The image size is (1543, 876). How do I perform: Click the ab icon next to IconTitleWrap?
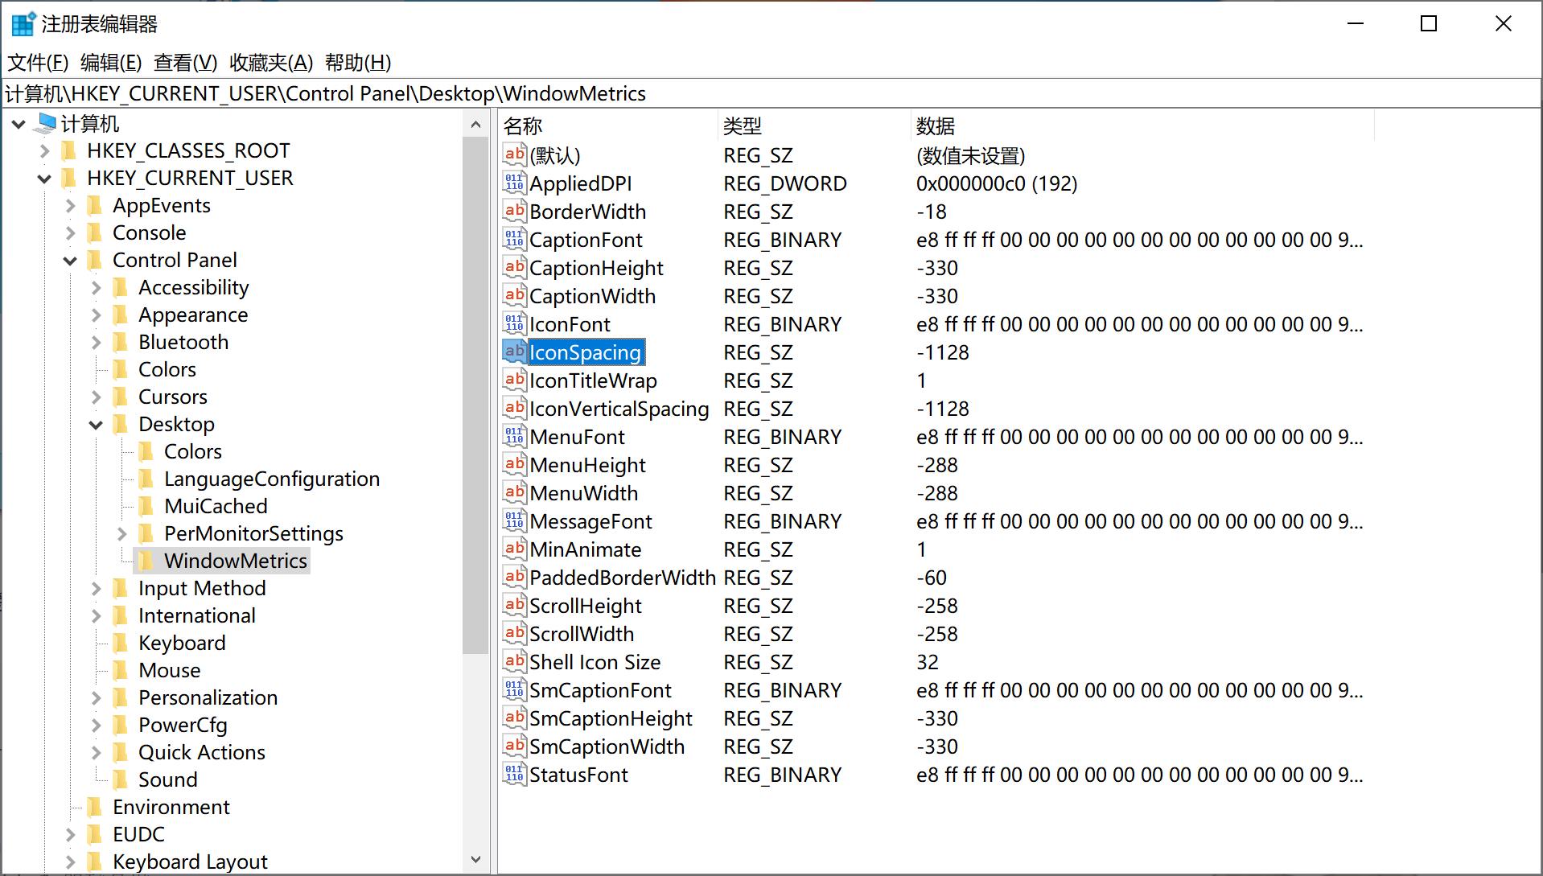[x=514, y=380]
